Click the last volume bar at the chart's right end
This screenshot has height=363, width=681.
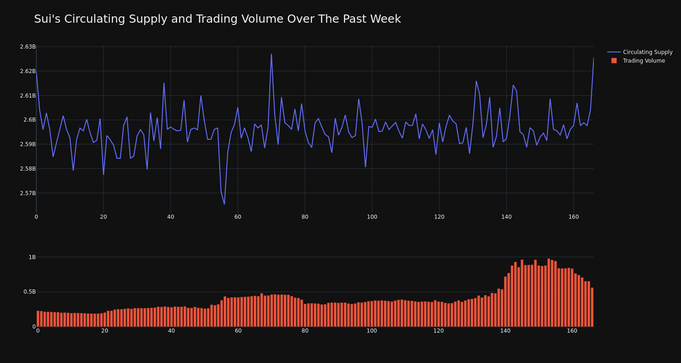click(592, 307)
